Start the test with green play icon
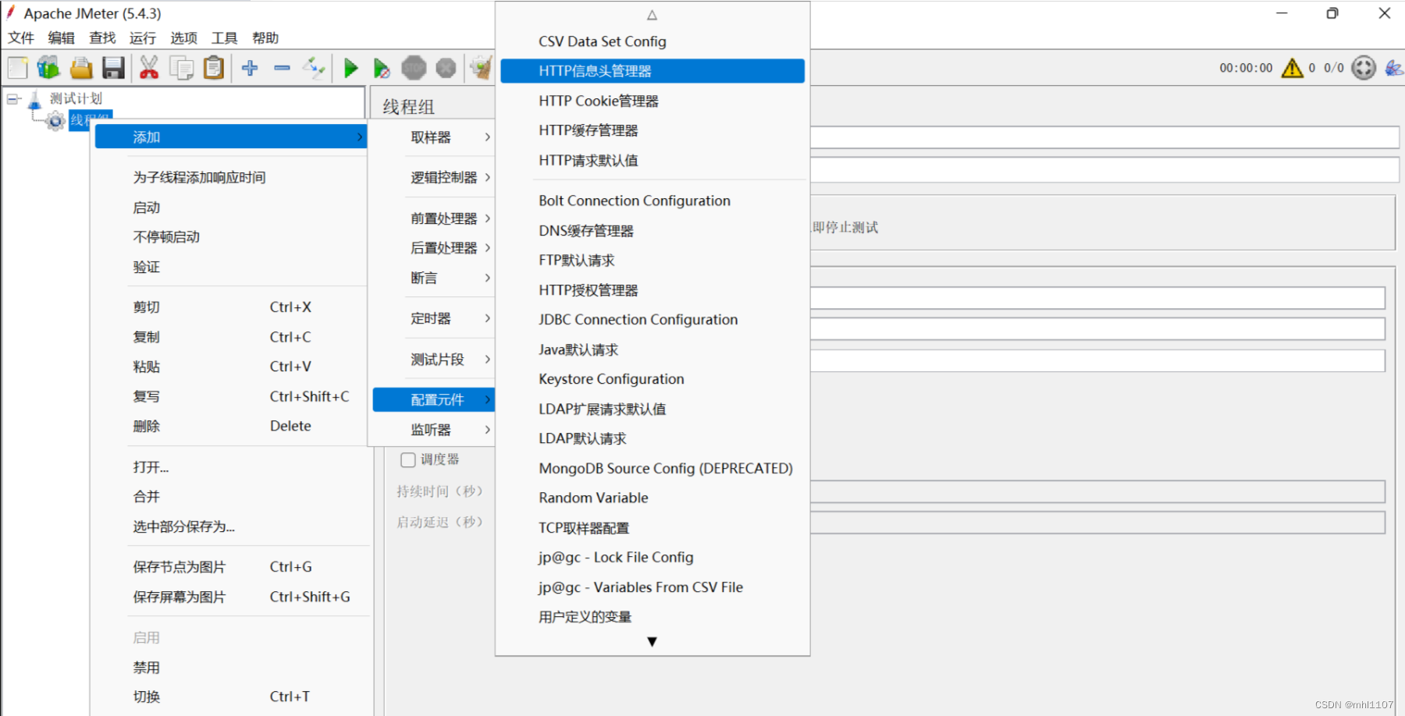The height and width of the screenshot is (716, 1405). click(351, 69)
